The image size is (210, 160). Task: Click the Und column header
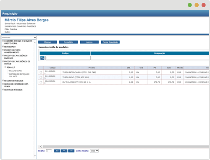(x=141, y=68)
